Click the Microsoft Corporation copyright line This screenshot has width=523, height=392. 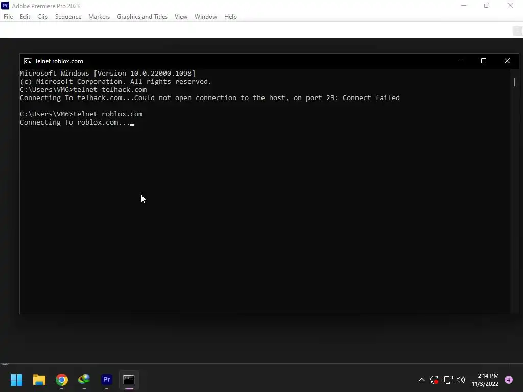coord(115,82)
